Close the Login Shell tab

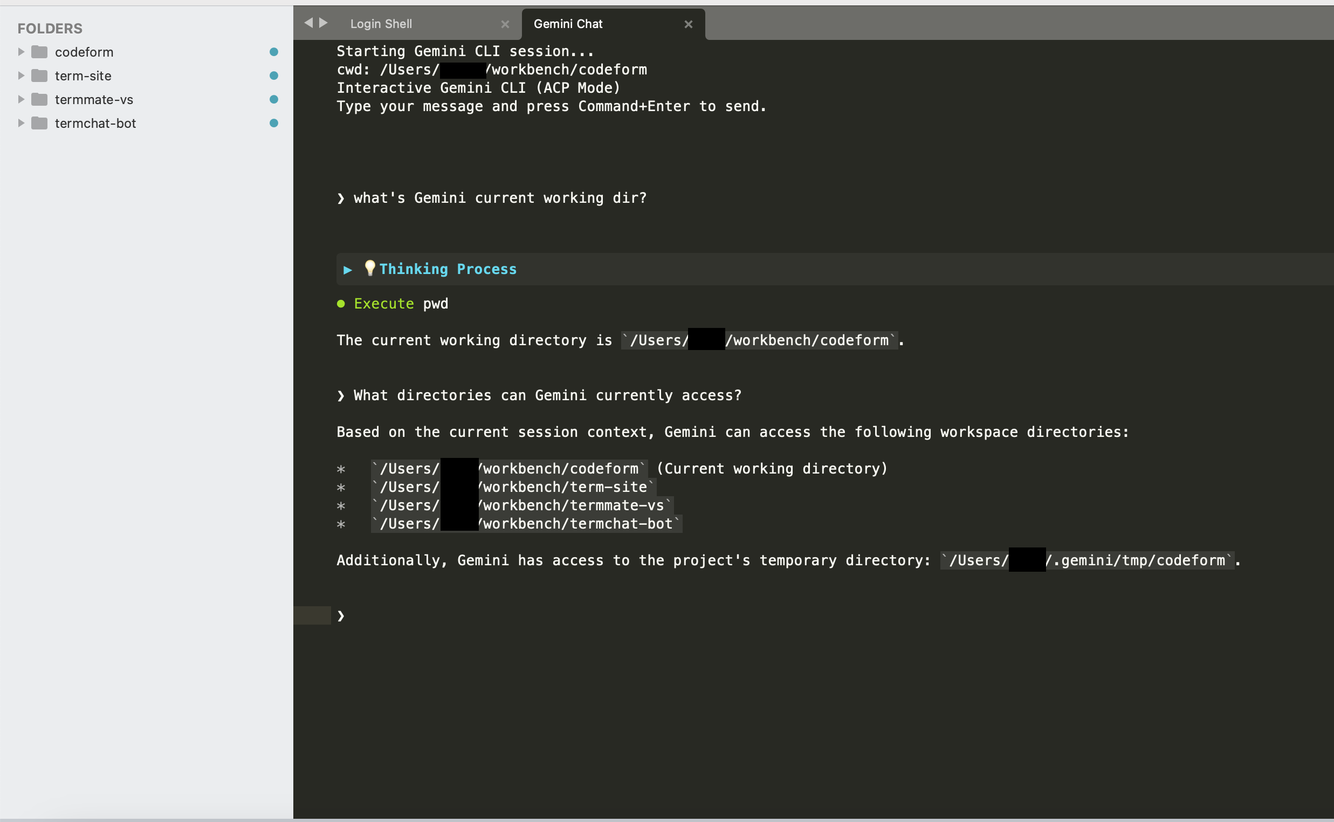pyautogui.click(x=505, y=24)
